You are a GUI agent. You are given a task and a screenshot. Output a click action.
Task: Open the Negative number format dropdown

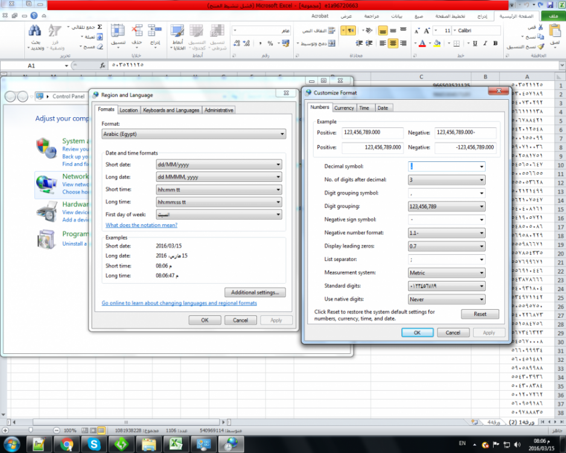447,233
